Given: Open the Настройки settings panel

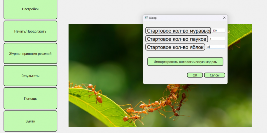Looking at the screenshot, I should pyautogui.click(x=30, y=9).
